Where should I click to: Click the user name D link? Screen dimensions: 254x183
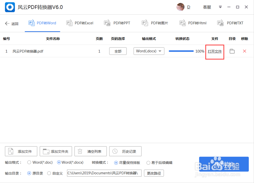point(188,7)
